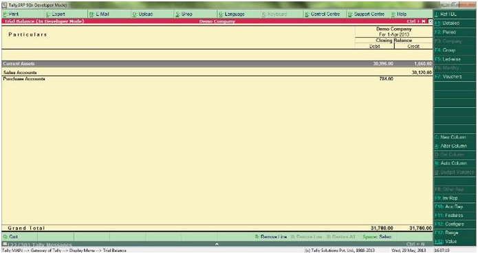The width and height of the screenshot is (478, 254).
Task: Click the Space: Select option in bottom bar
Action: tap(377, 237)
